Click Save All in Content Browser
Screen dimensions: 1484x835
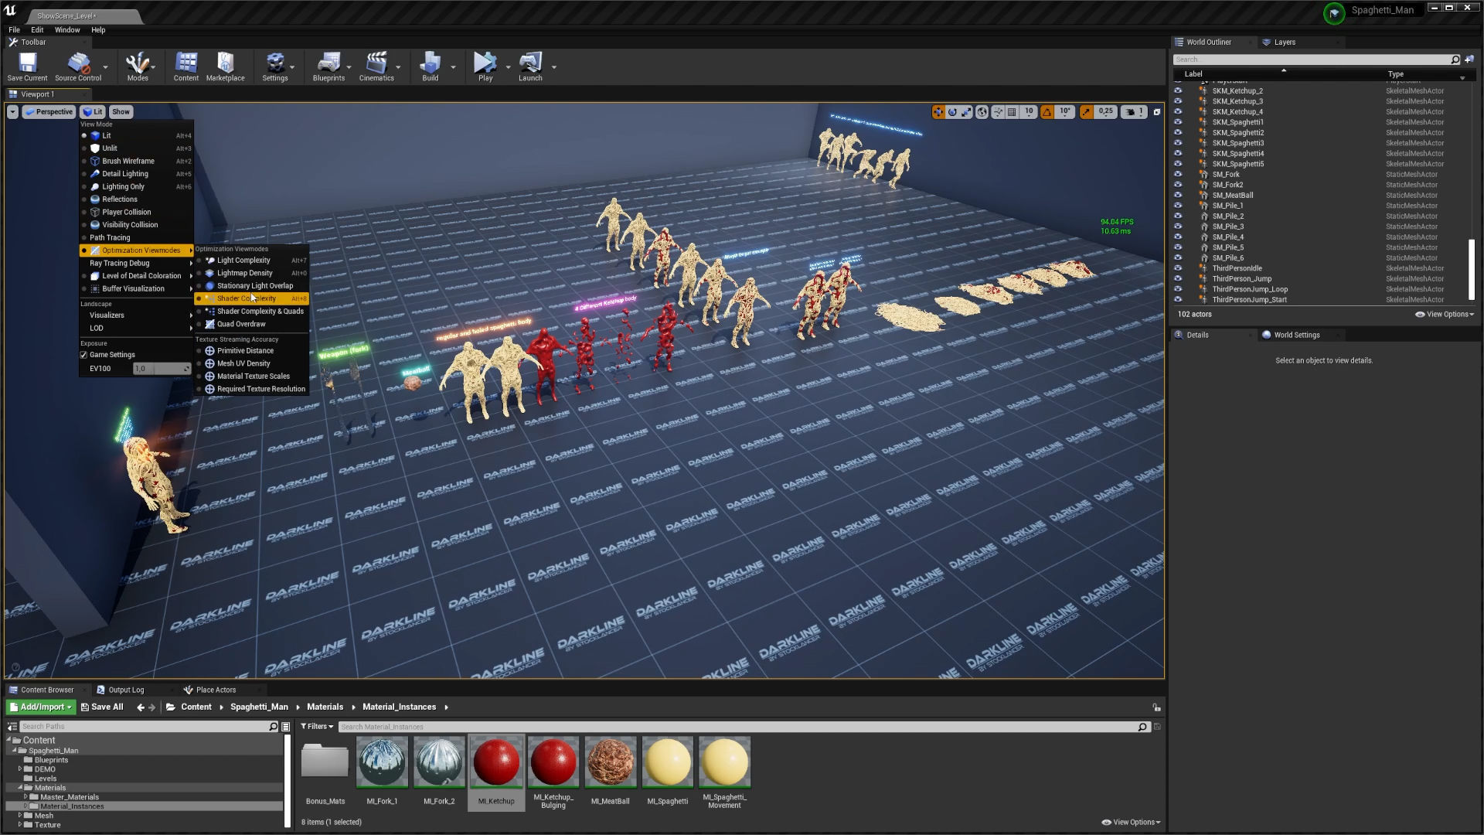(102, 707)
